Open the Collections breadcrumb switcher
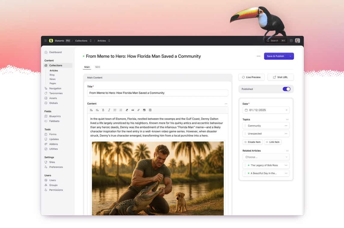Image resolution: width=344 pixels, height=228 pixels. (x=91, y=41)
